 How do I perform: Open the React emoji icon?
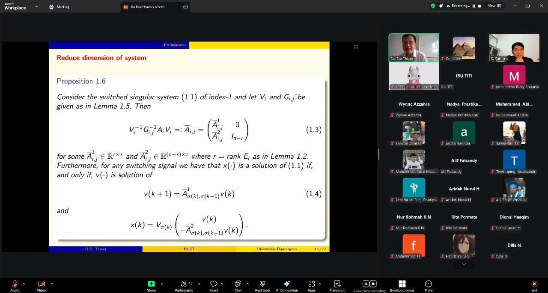pyautogui.click(x=214, y=284)
